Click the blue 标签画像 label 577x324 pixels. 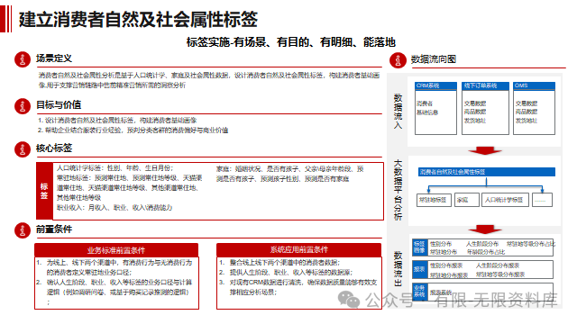coord(419,247)
